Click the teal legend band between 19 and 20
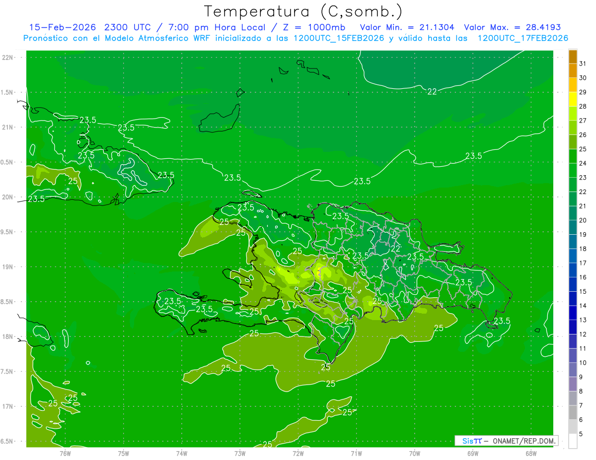The height and width of the screenshot is (460, 596). tap(573, 227)
